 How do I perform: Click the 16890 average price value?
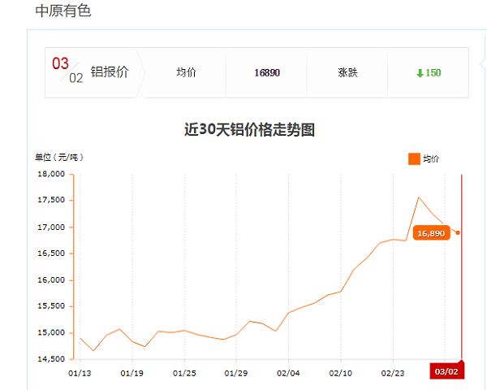pos(266,72)
